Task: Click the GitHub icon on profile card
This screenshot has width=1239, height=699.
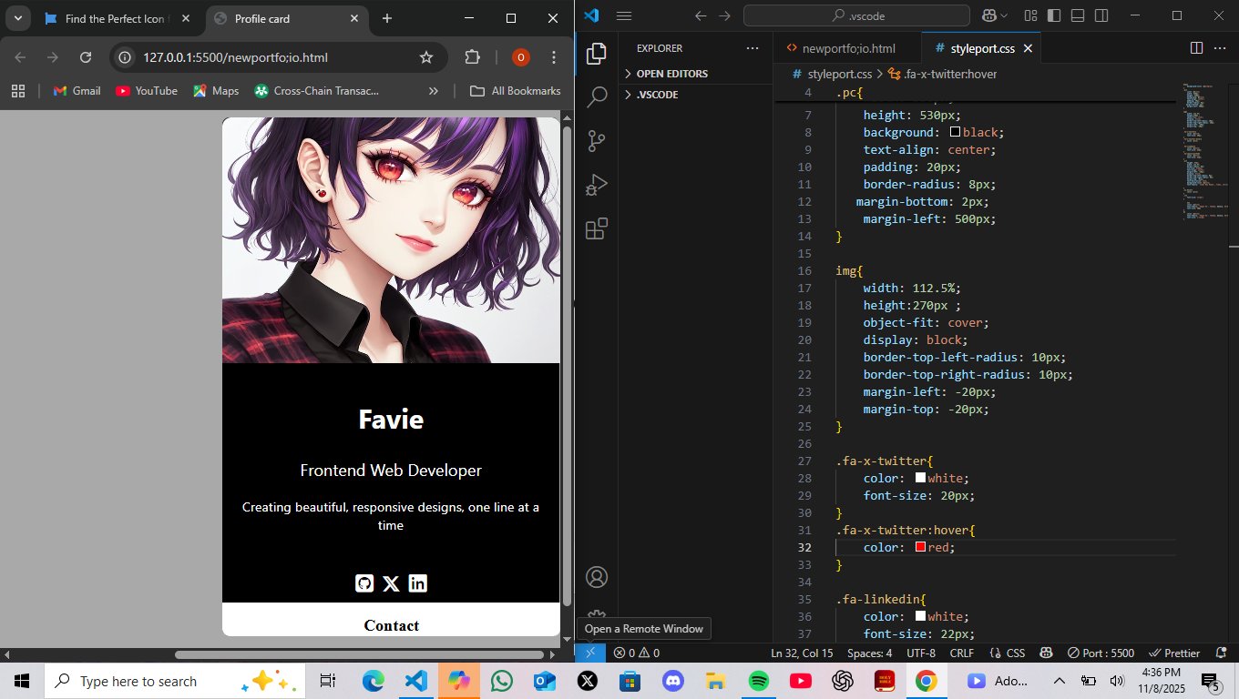Action: pyautogui.click(x=364, y=583)
